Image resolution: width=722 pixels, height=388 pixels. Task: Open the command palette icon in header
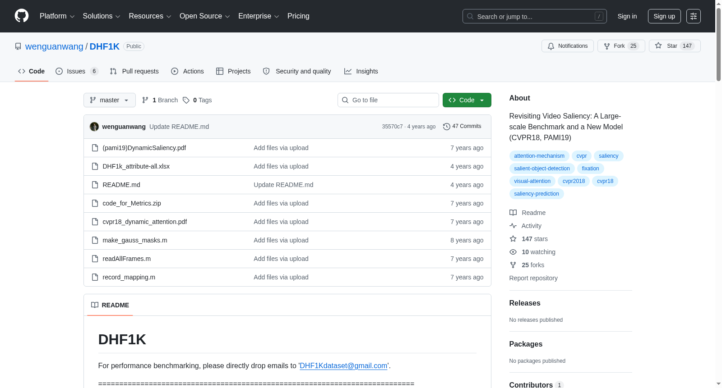[693, 16]
